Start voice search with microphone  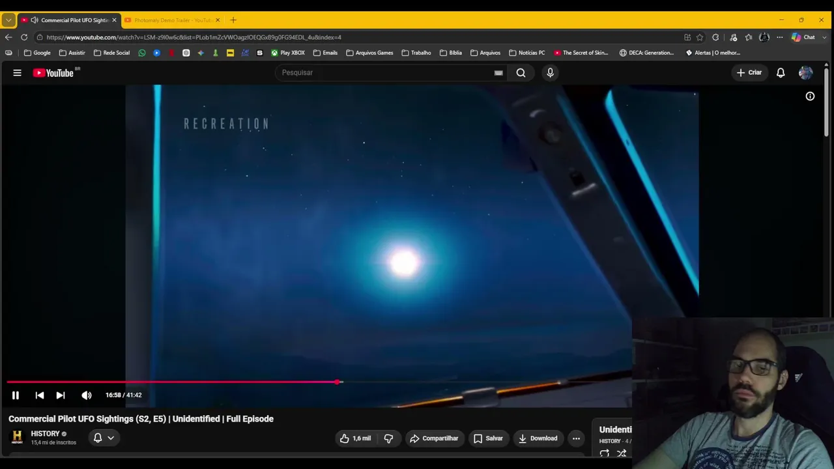pyautogui.click(x=550, y=72)
